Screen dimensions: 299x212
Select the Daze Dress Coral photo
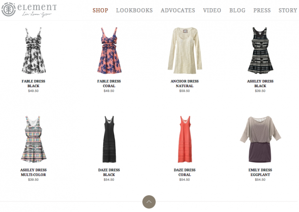pos(184,139)
